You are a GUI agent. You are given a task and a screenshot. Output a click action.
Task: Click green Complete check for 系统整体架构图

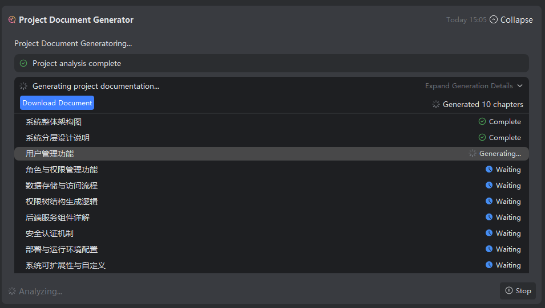pyautogui.click(x=482, y=121)
